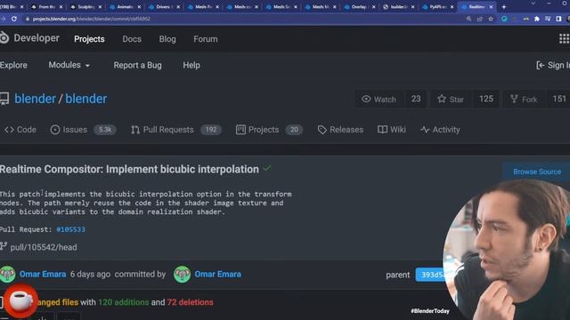Switch to the Code repository tab

coord(20,130)
